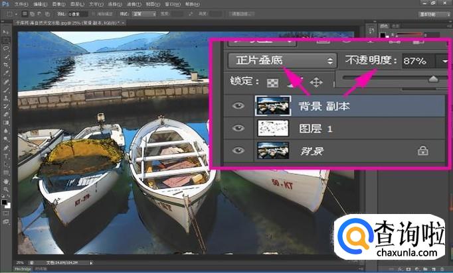Open the 滤镜 menu

(134, 3)
